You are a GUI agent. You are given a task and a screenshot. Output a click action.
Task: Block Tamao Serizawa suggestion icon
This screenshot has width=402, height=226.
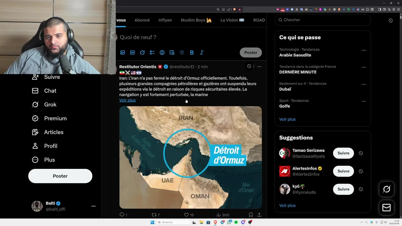361,153
